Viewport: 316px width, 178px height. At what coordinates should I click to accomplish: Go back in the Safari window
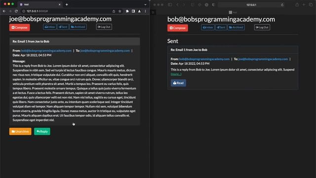tap(177, 4)
